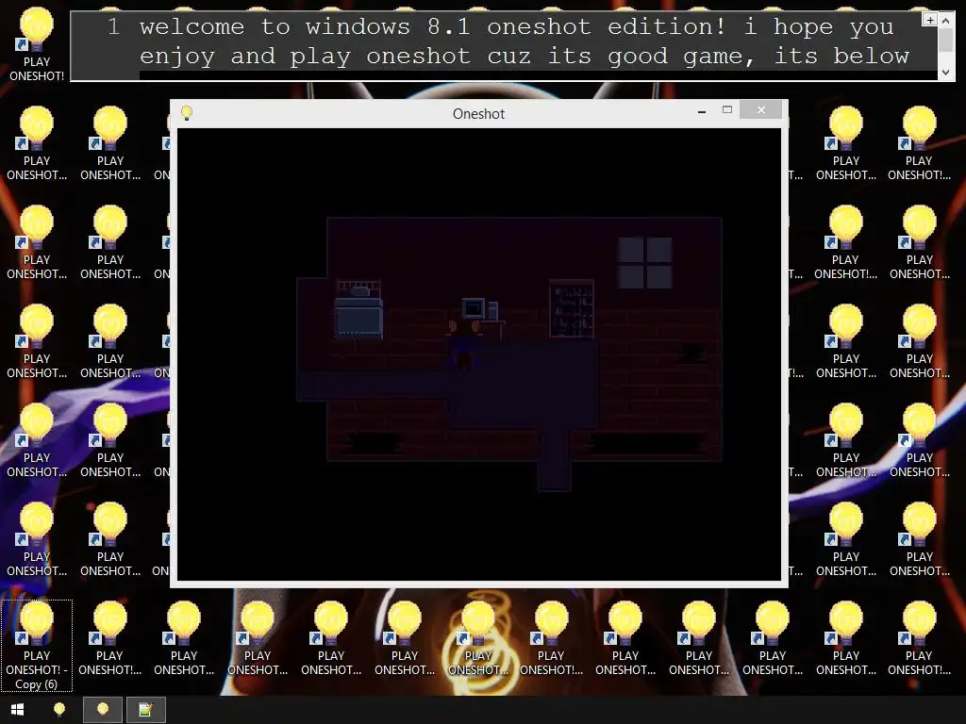The image size is (966, 724).
Task: Click line number 1 in the editor margin
Action: [113, 26]
